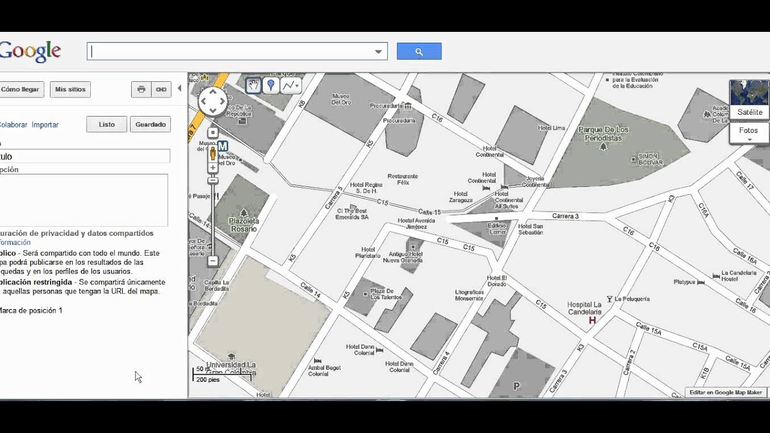Select Marca de posición 1 item
The width and height of the screenshot is (770, 433).
click(31, 310)
